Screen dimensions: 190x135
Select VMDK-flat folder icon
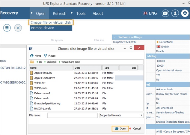click(31, 83)
